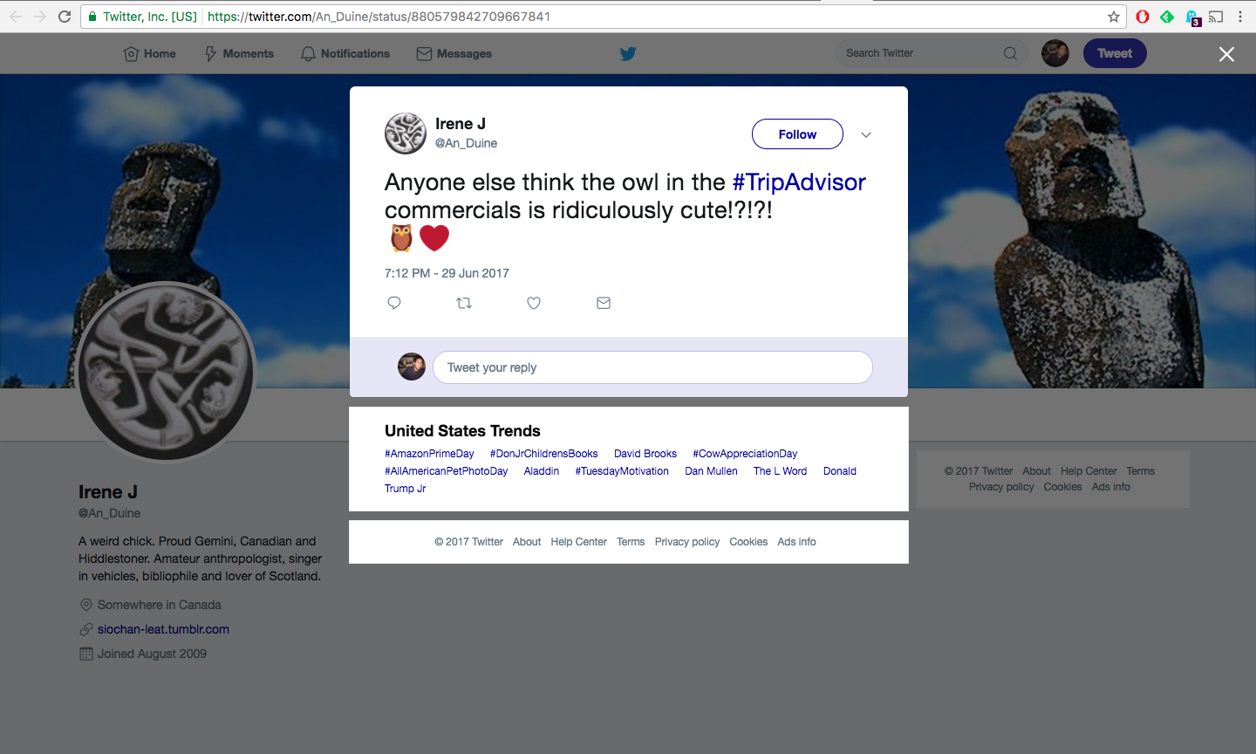Image resolution: width=1256 pixels, height=754 pixels.
Task: Click Ads info in the overlay footer
Action: click(796, 542)
